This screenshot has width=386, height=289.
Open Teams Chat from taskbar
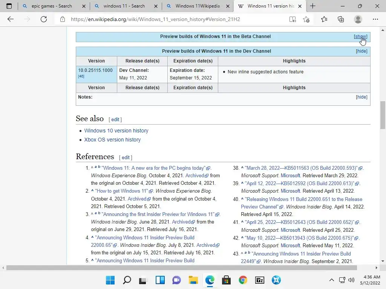(176, 280)
